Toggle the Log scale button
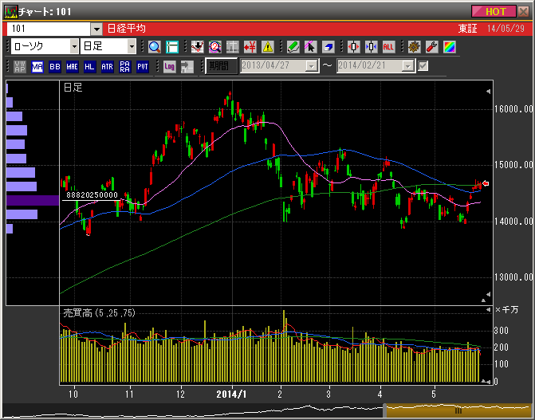 pyautogui.click(x=169, y=66)
